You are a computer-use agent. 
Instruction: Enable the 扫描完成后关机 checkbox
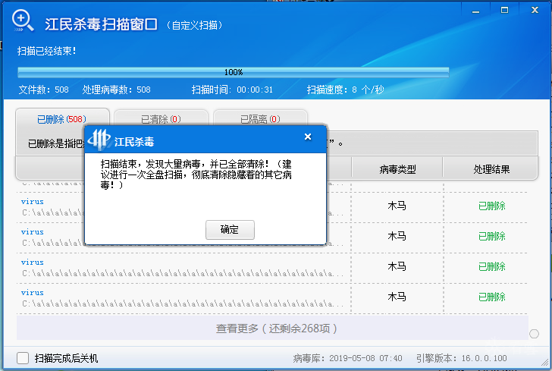point(23,358)
